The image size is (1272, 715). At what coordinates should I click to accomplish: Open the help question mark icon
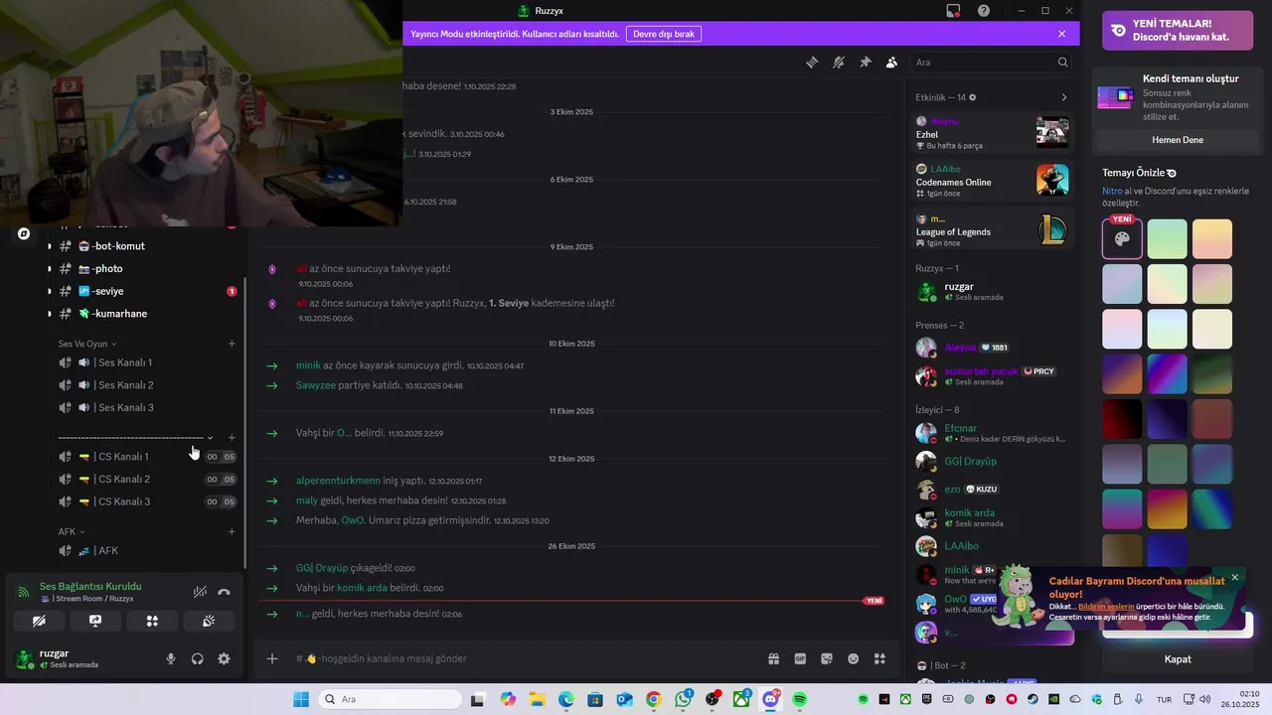click(984, 11)
